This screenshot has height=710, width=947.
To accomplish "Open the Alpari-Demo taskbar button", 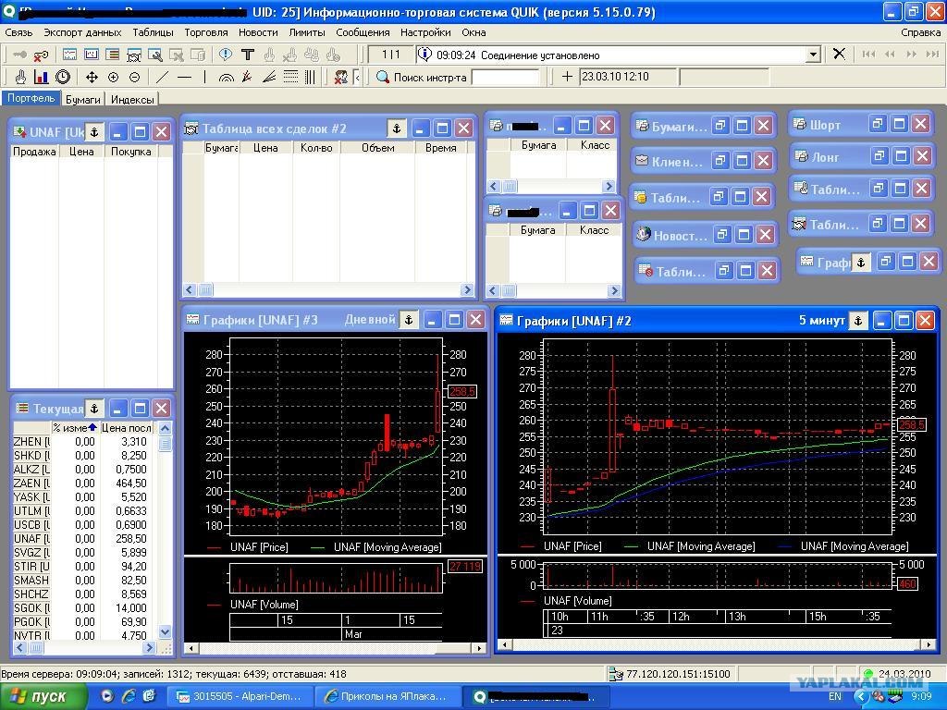I will pos(241,697).
